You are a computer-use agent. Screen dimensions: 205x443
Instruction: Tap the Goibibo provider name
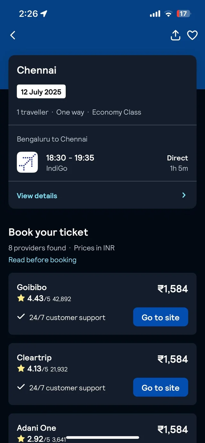coord(32,287)
